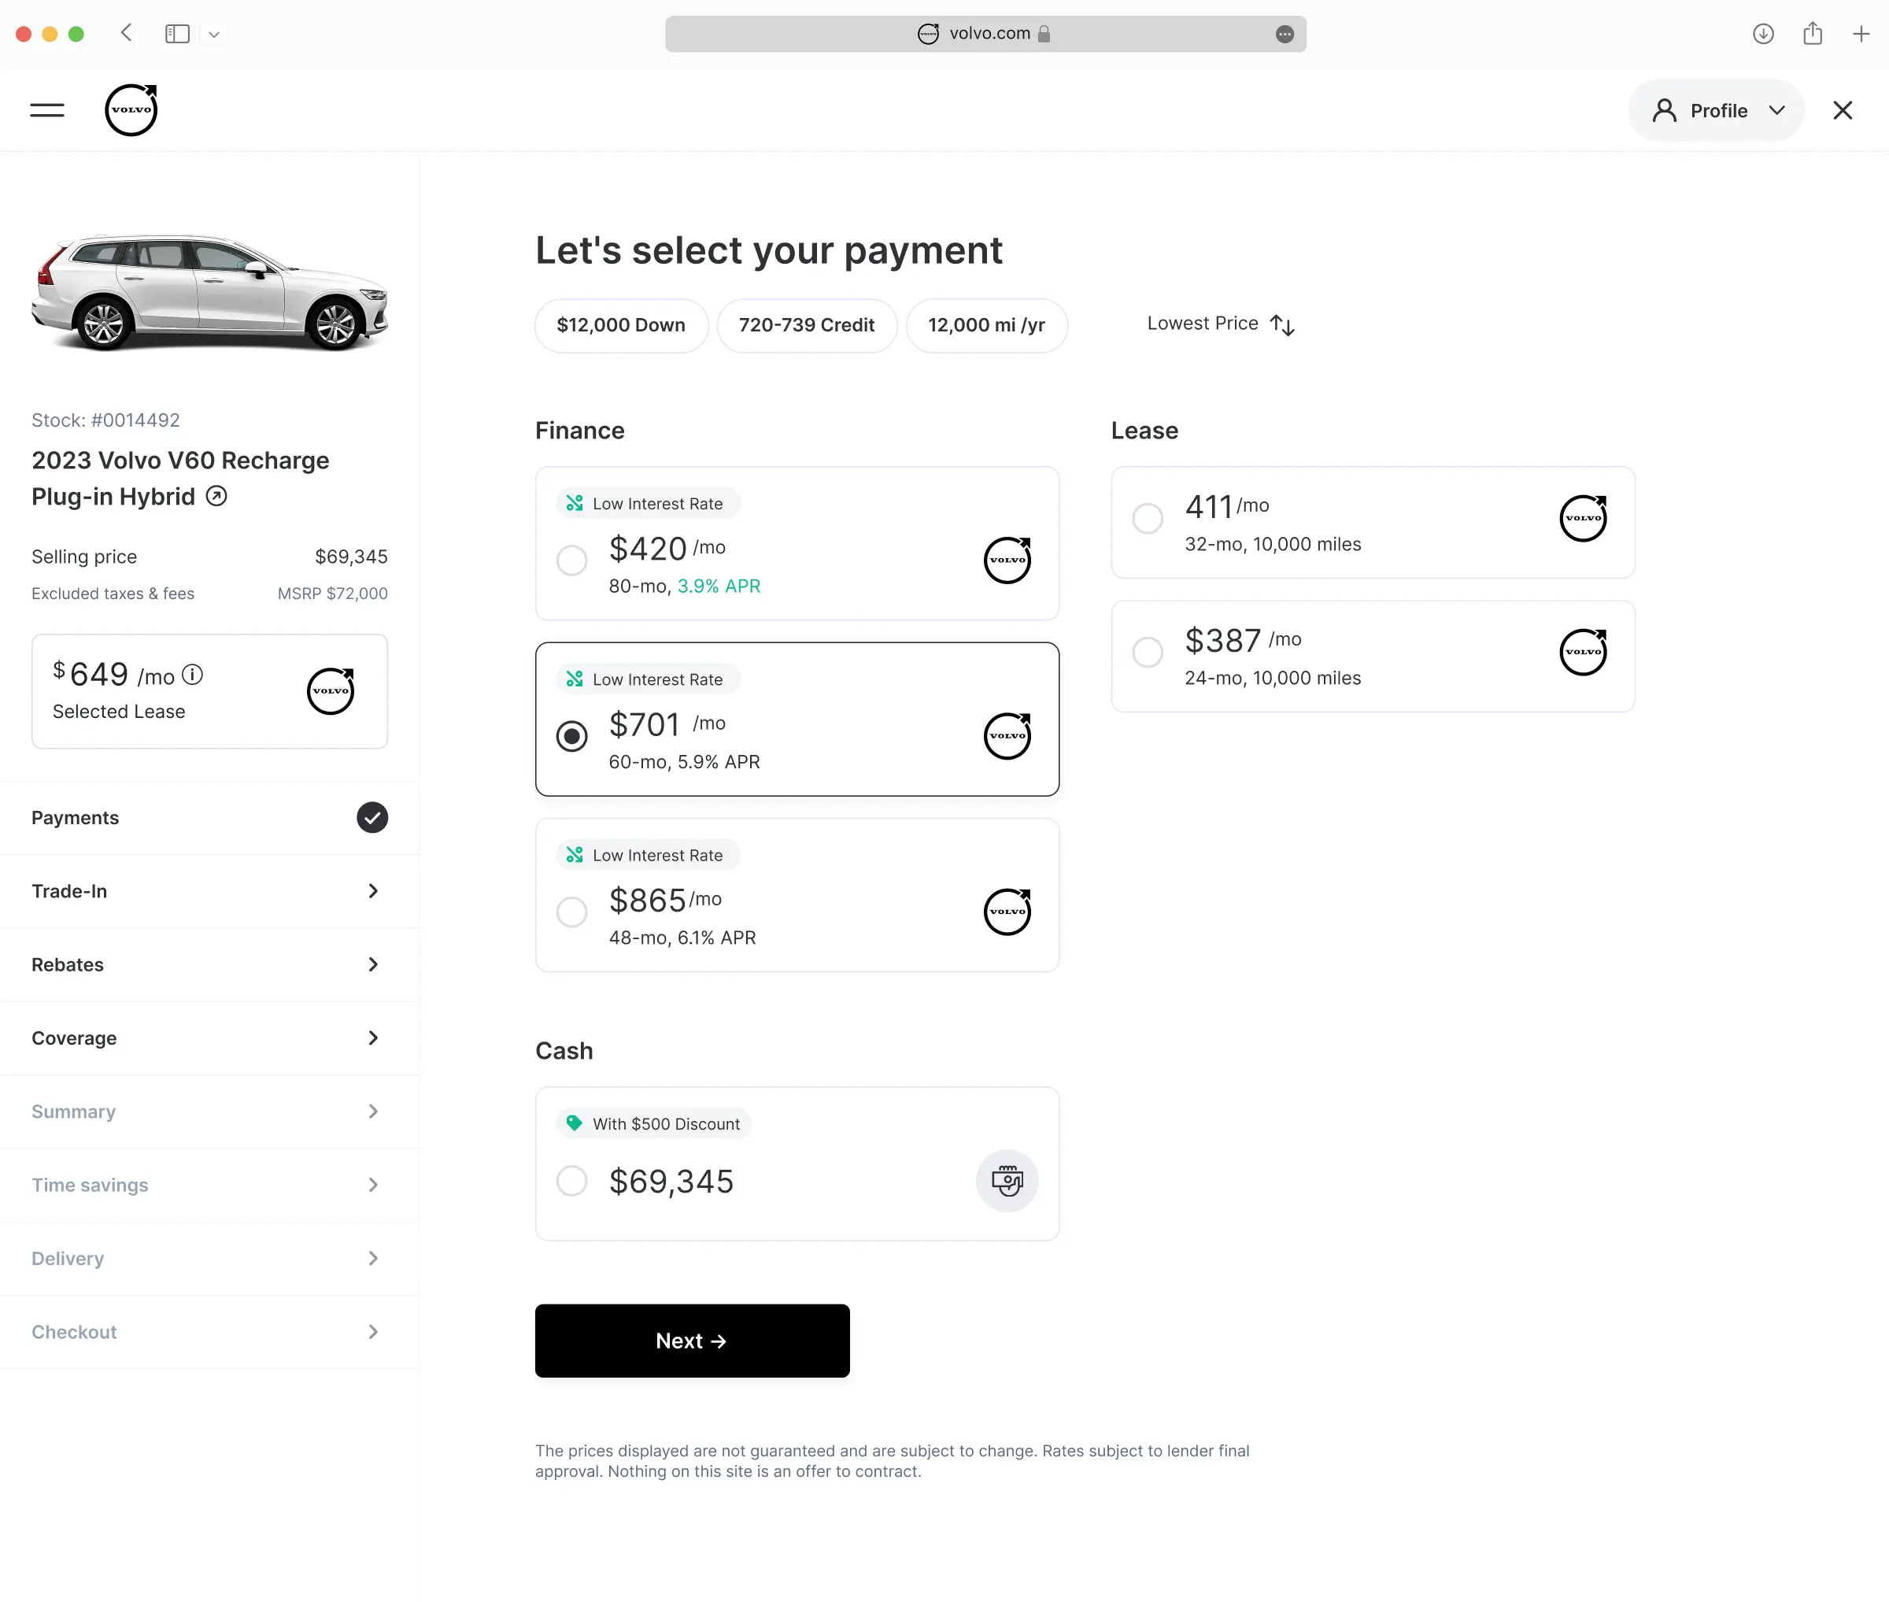The height and width of the screenshot is (1602, 1889).
Task: Open the hamburger menu icon
Action: tap(47, 110)
